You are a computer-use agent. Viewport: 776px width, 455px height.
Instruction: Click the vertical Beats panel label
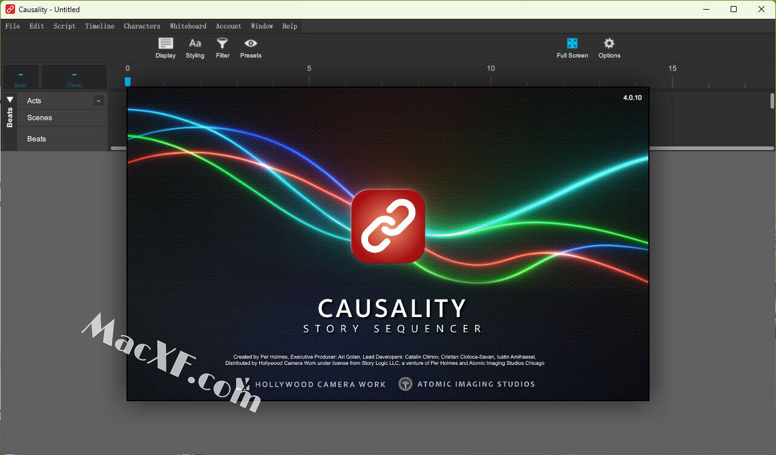pyautogui.click(x=10, y=117)
